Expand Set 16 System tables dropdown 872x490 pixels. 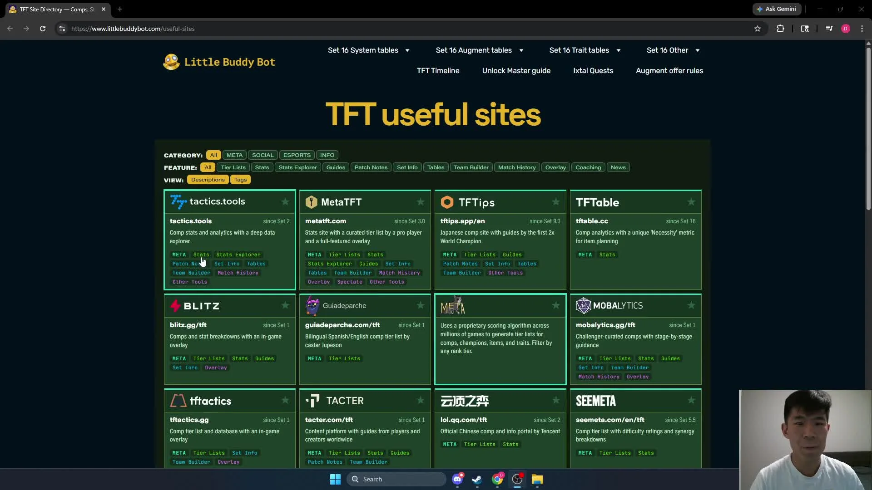pyautogui.click(x=368, y=50)
